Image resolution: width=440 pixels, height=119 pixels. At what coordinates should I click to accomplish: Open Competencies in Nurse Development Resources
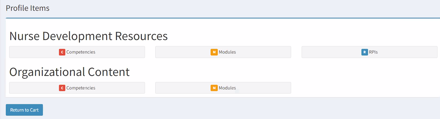click(x=77, y=52)
